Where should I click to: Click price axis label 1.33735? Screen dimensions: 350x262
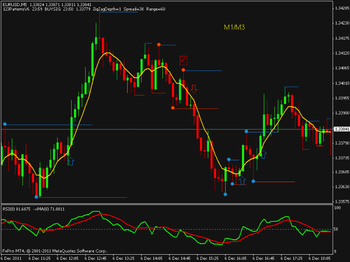342,158
